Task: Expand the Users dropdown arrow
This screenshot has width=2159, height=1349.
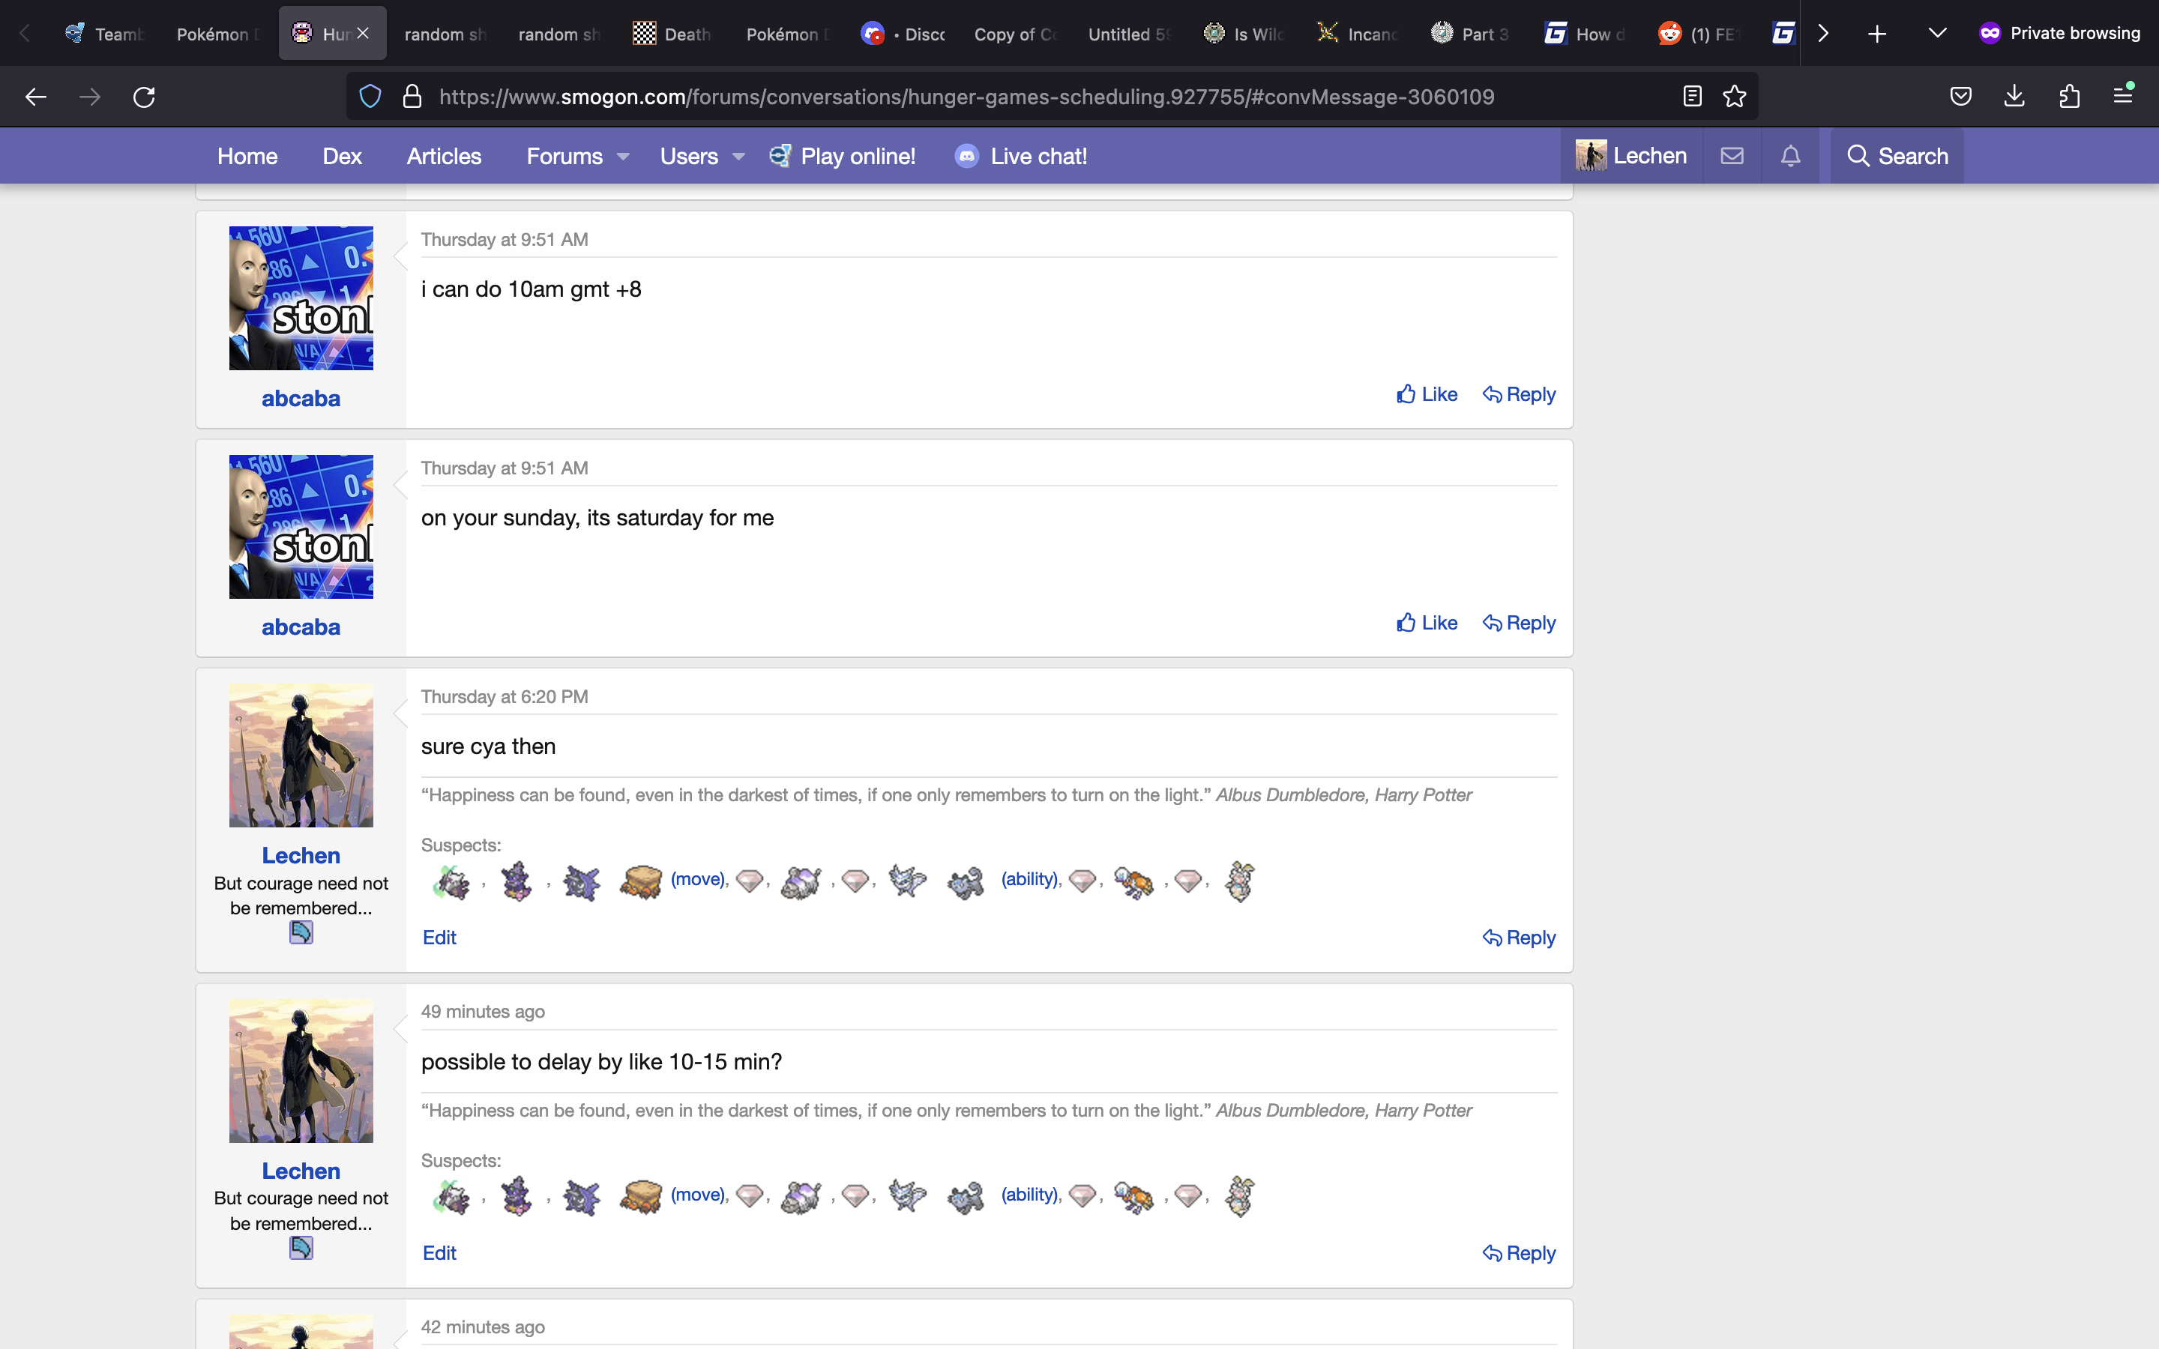Action: tap(738, 157)
